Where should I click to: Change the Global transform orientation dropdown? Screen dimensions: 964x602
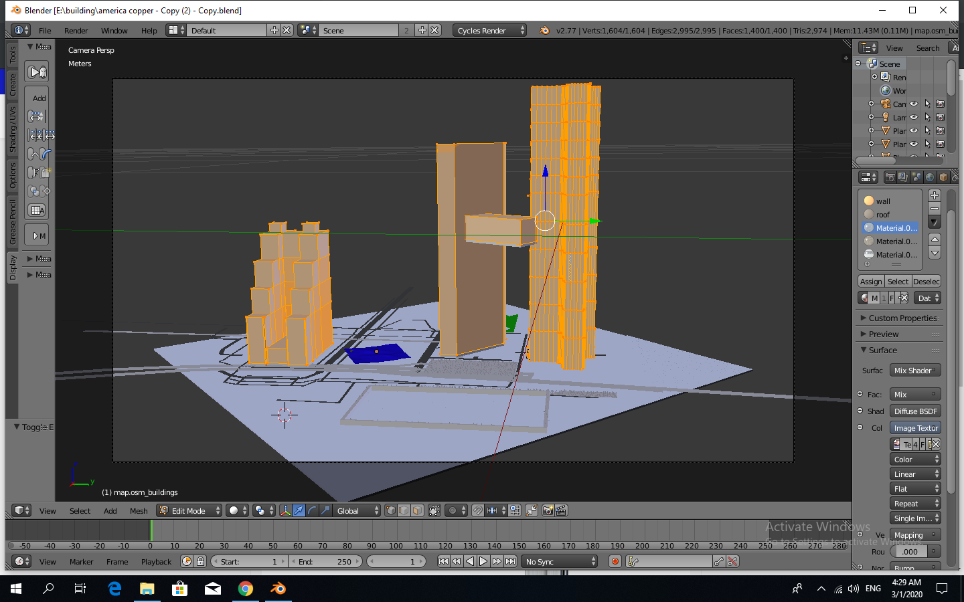click(357, 510)
